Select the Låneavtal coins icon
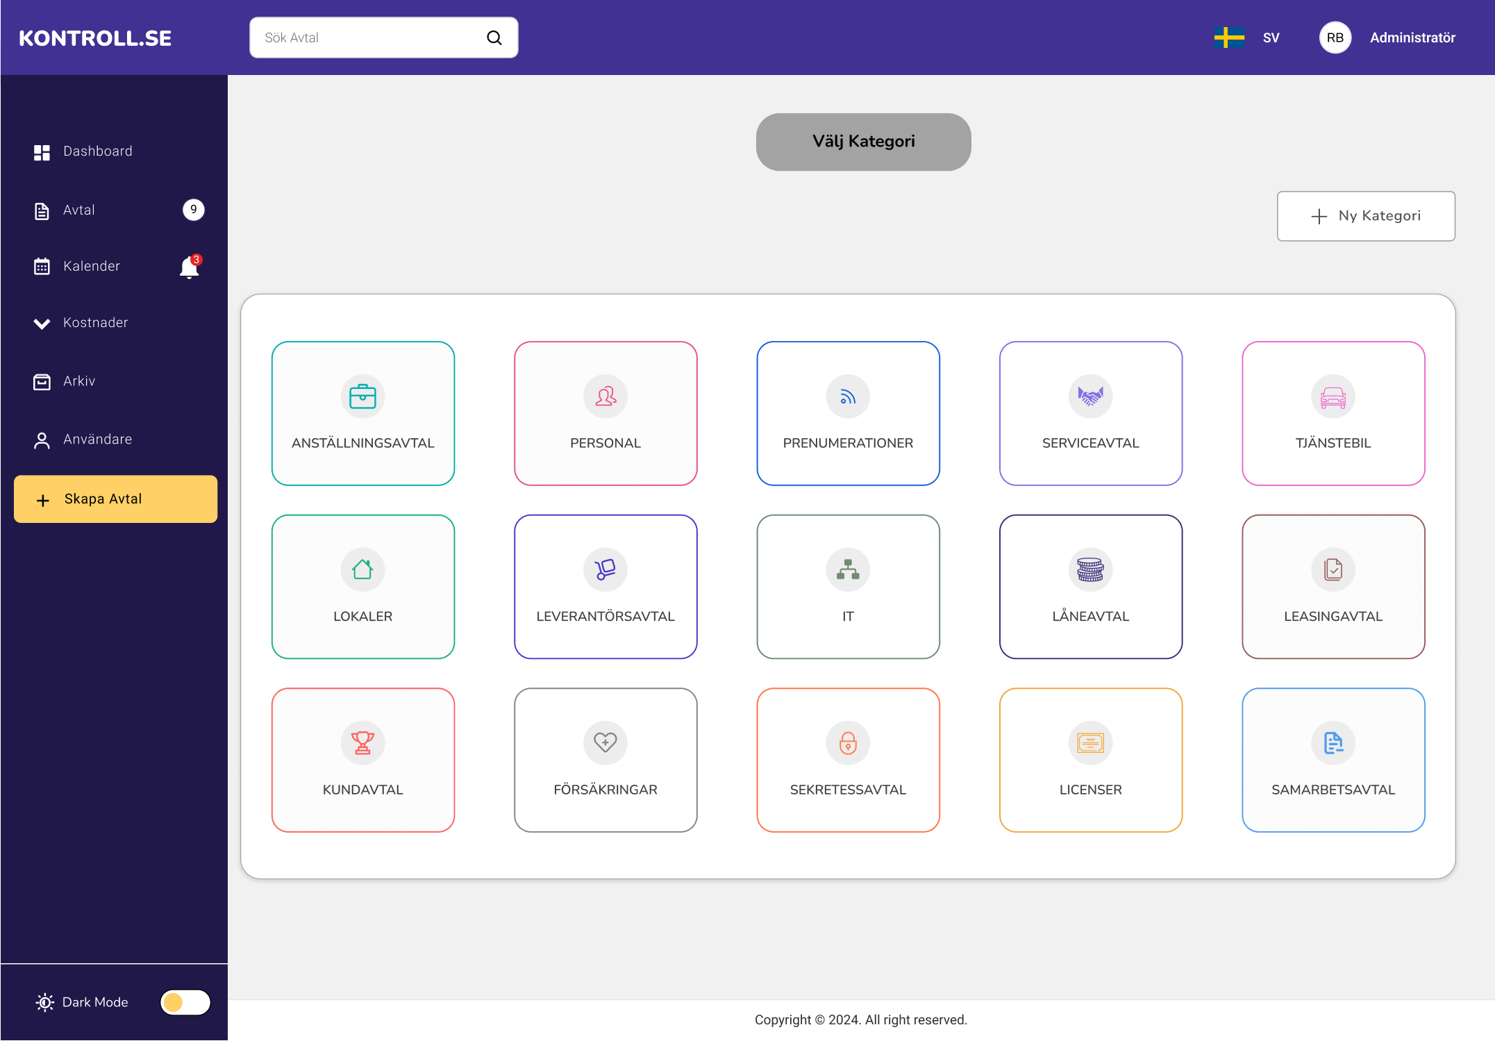1495x1041 pixels. coord(1090,570)
